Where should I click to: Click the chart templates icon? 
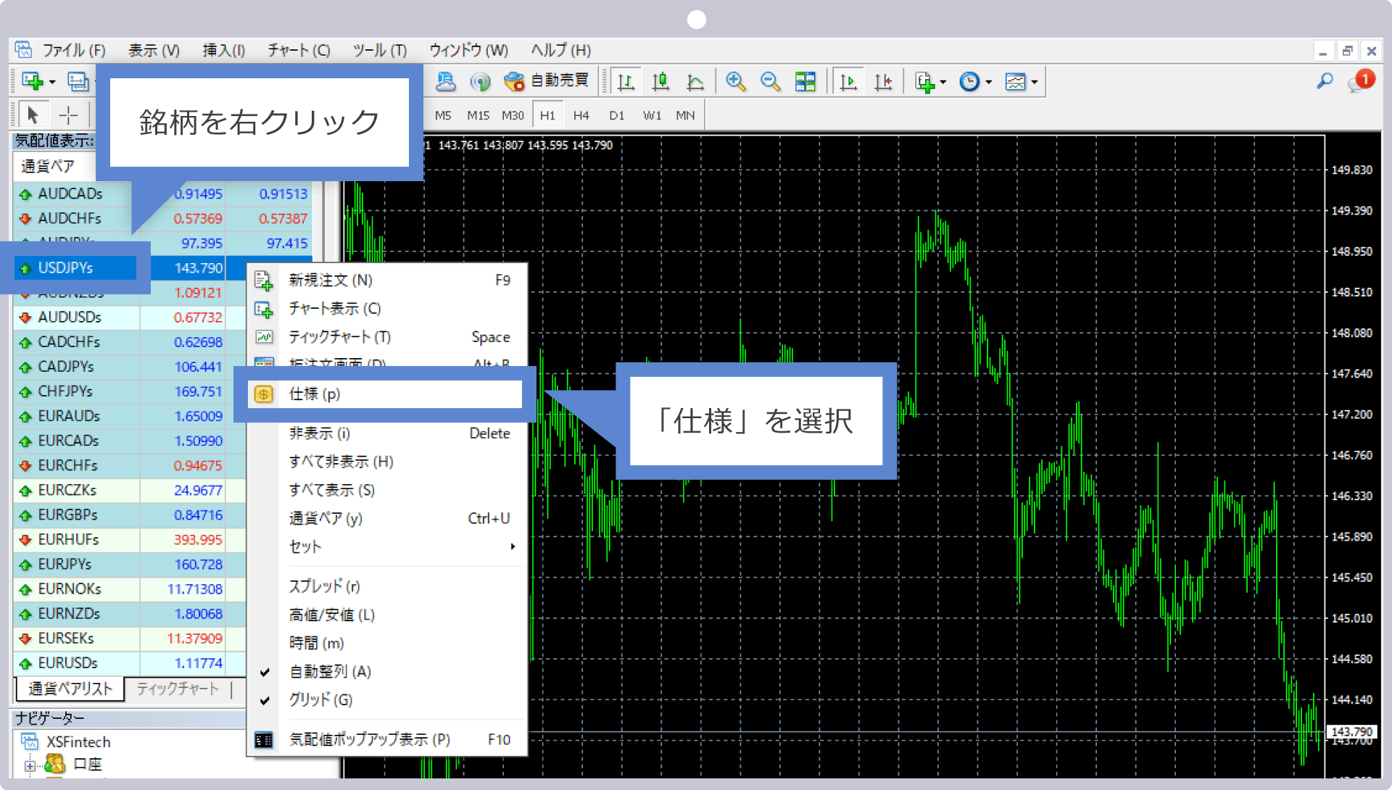[x=1015, y=81]
